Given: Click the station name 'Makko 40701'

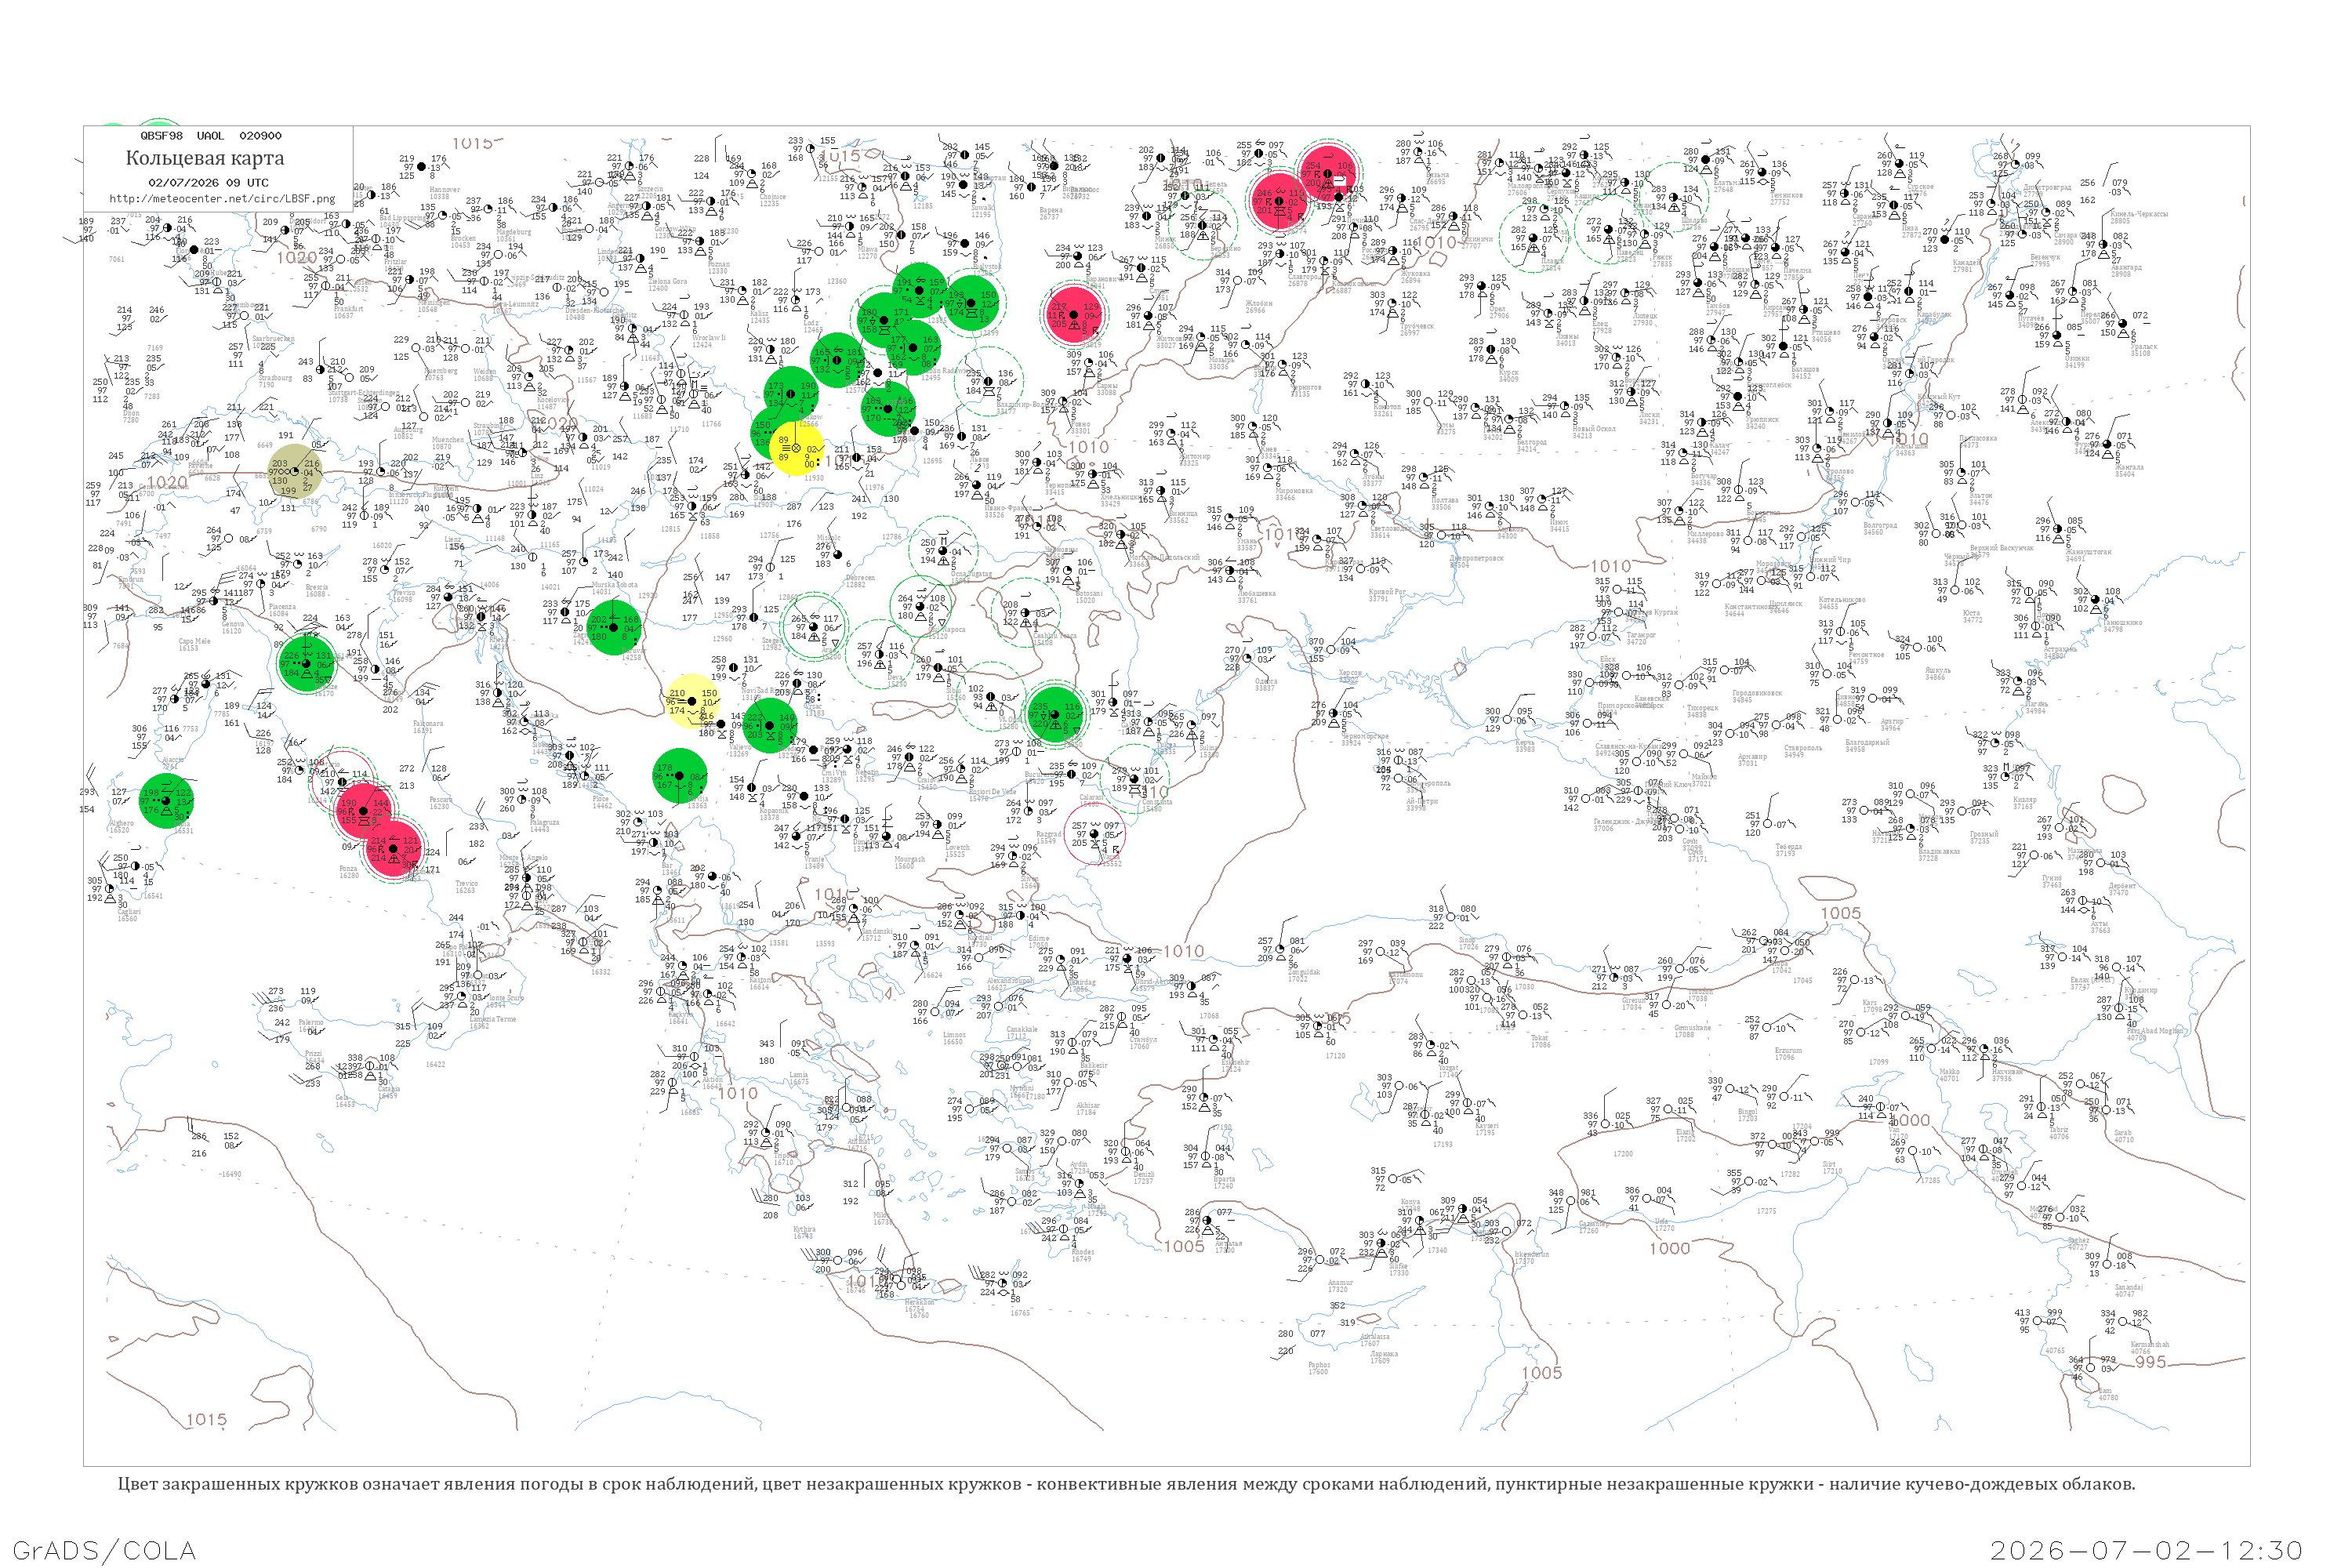Looking at the screenshot, I should 1949,1075.
